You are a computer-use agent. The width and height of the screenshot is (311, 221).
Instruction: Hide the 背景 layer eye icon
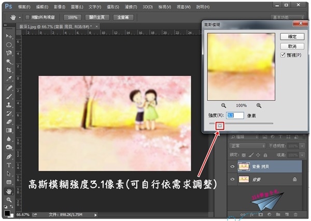232,179
